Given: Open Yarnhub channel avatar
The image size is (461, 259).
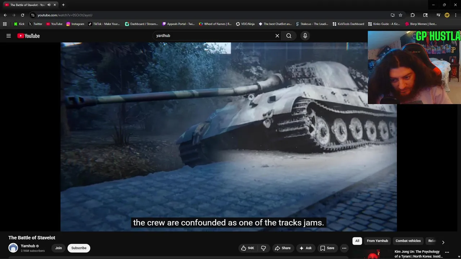Looking at the screenshot, I should [x=13, y=248].
